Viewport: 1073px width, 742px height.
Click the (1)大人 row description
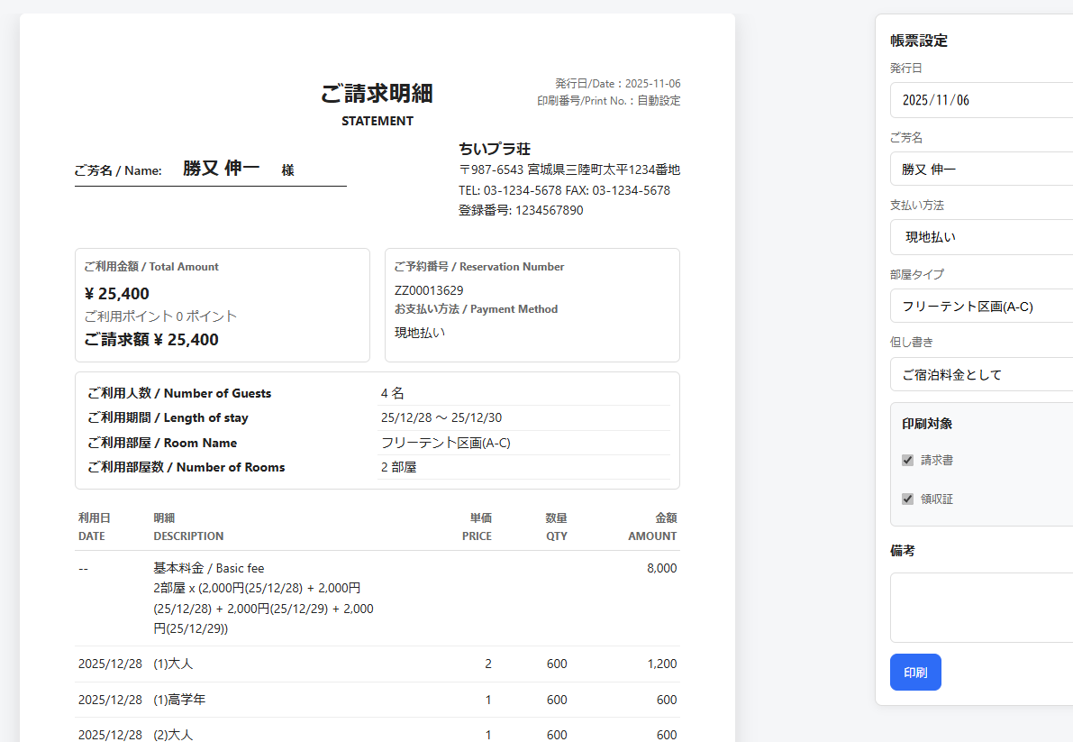pyautogui.click(x=173, y=664)
